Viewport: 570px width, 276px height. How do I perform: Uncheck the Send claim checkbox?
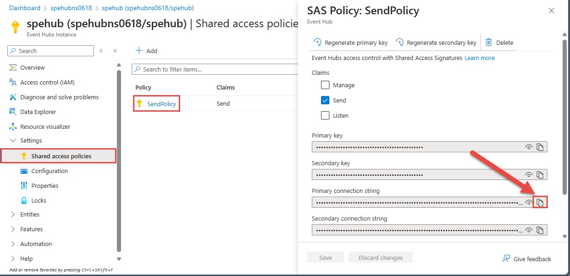(x=325, y=100)
